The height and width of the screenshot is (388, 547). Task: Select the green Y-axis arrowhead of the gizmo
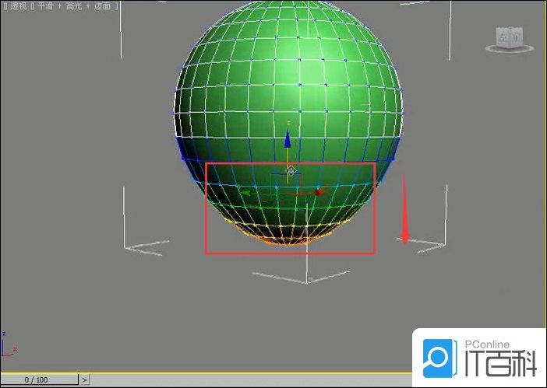(x=246, y=192)
